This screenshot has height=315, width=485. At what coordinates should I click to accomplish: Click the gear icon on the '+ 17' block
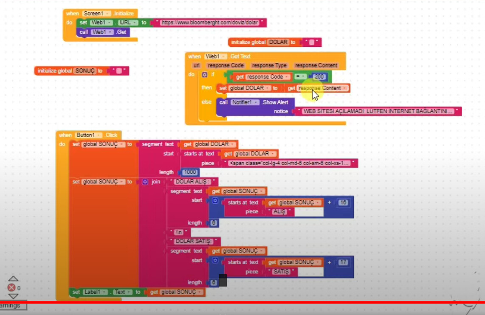pyautogui.click(x=215, y=260)
